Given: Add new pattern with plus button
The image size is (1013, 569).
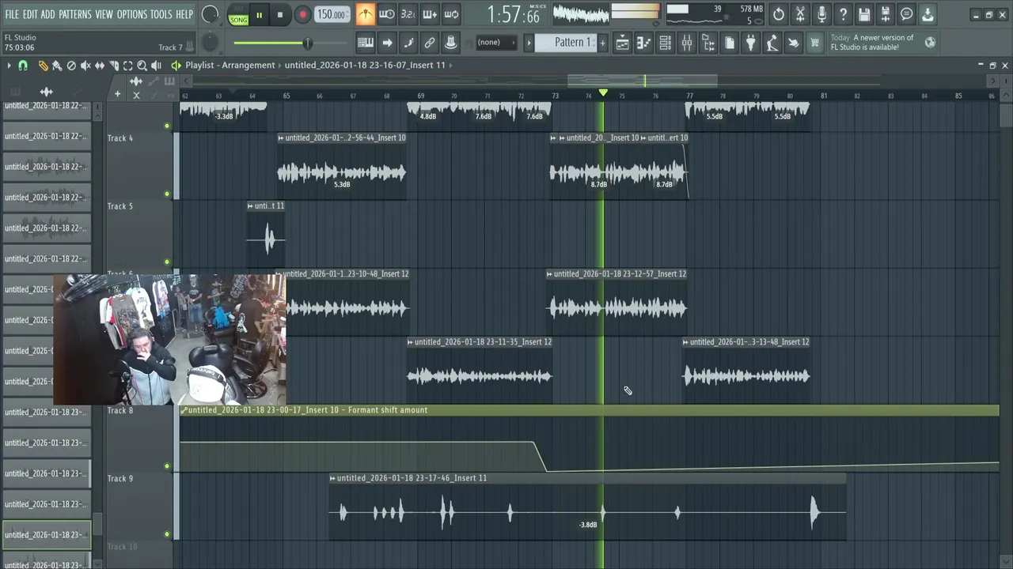Looking at the screenshot, I should (x=602, y=43).
